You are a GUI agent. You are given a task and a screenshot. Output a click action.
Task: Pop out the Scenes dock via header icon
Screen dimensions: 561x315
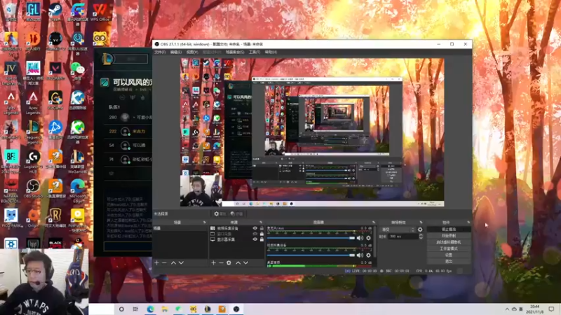[204, 223]
